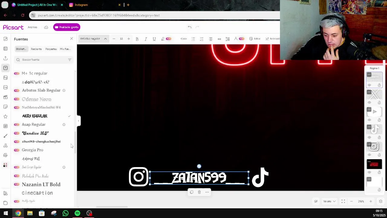387x218 pixels.
Task: Click the cloud save status icon
Action: click(46, 27)
